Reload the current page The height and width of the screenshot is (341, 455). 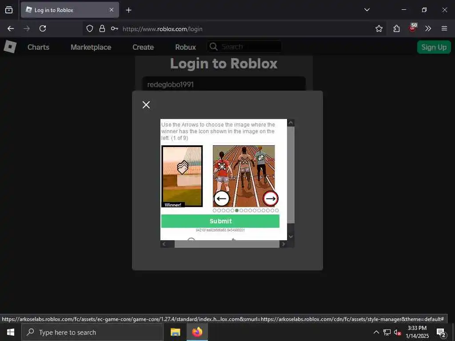(x=43, y=28)
